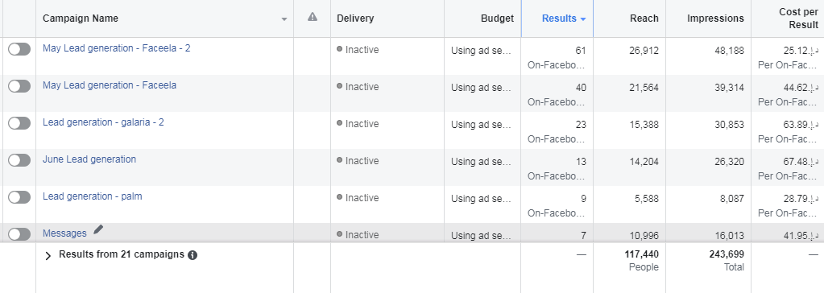Click the cost per result value 63.89
The width and height of the screenshot is (824, 293).
(x=801, y=125)
